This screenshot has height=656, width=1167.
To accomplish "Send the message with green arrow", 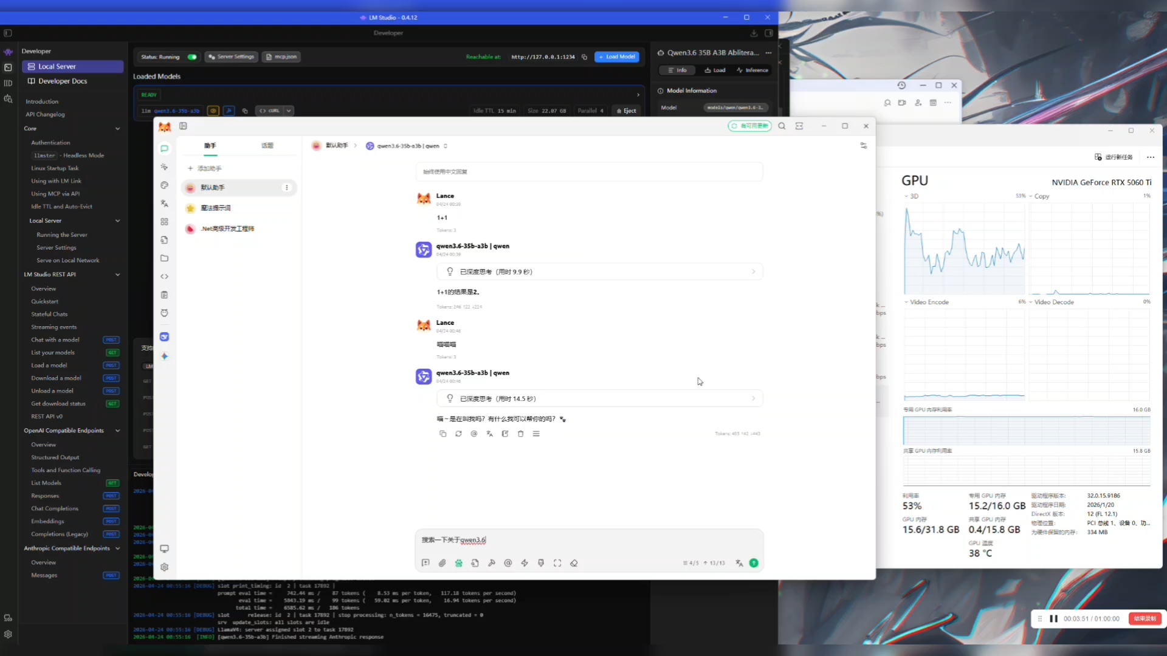I will point(754,563).
